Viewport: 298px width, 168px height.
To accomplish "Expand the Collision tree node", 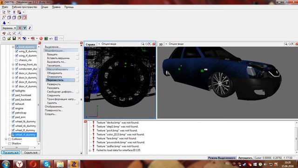I will pos(6,139).
